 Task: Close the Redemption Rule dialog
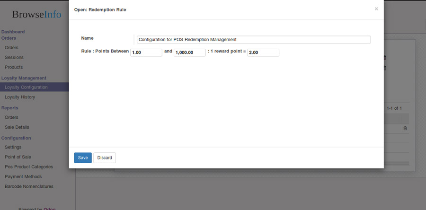[376, 9]
